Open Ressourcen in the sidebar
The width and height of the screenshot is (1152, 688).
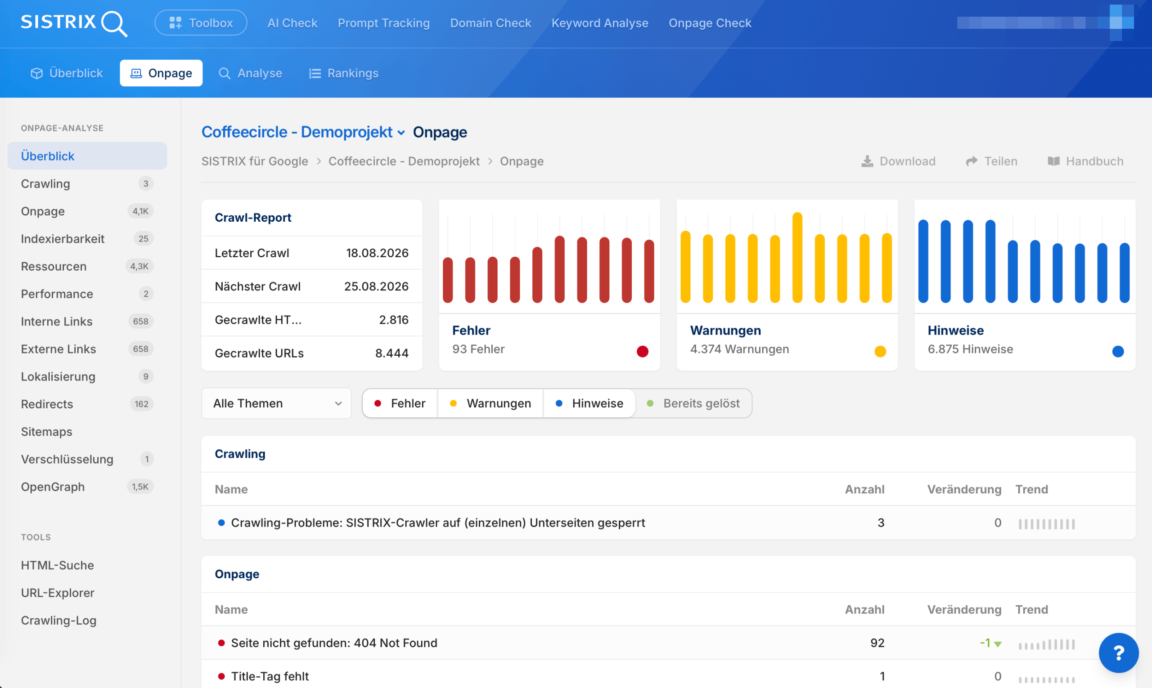(x=87, y=267)
